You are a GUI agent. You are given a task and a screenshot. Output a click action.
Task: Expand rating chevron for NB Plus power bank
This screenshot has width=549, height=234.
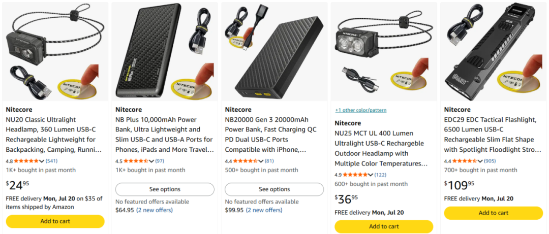[151, 161]
